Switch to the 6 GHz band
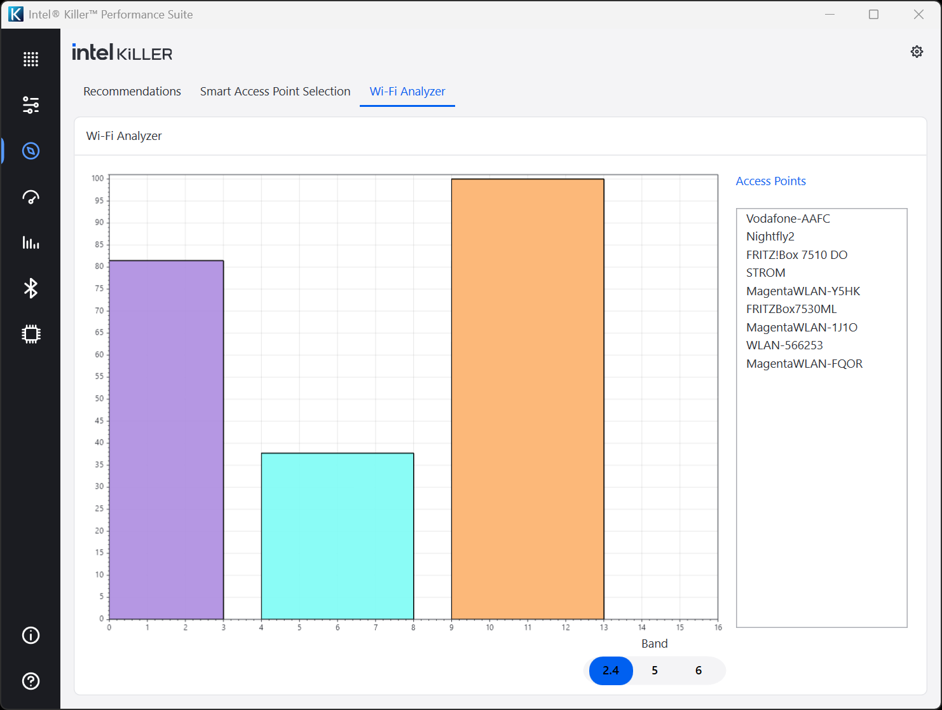The image size is (942, 710). 699,671
